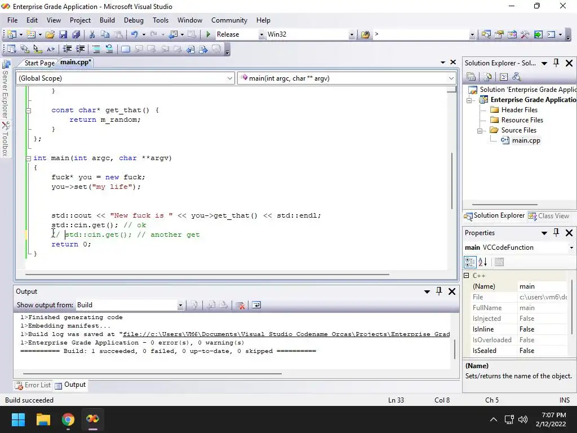Uncomment selected lines icon

coord(109,49)
